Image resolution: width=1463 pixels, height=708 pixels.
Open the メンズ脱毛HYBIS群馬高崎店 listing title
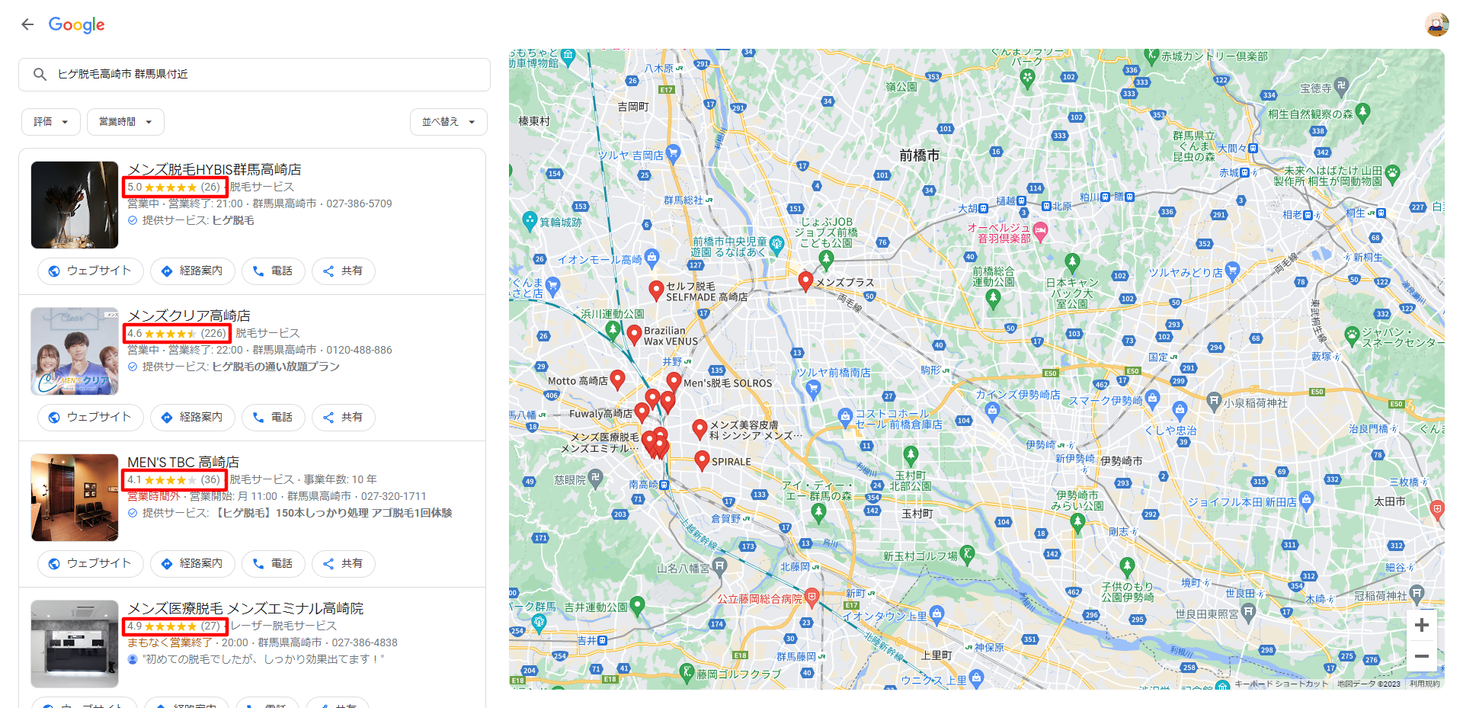click(x=214, y=169)
